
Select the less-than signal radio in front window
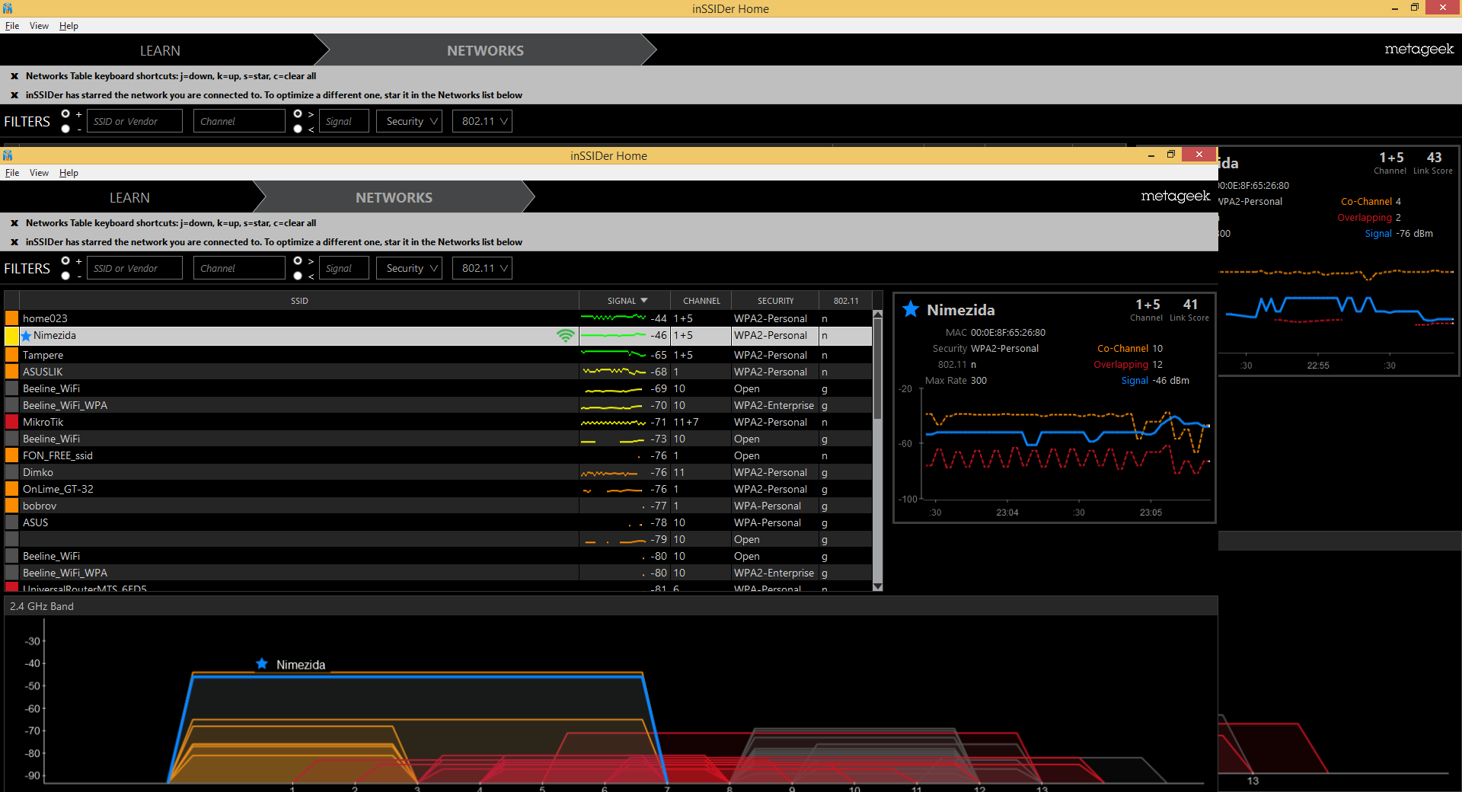(298, 276)
